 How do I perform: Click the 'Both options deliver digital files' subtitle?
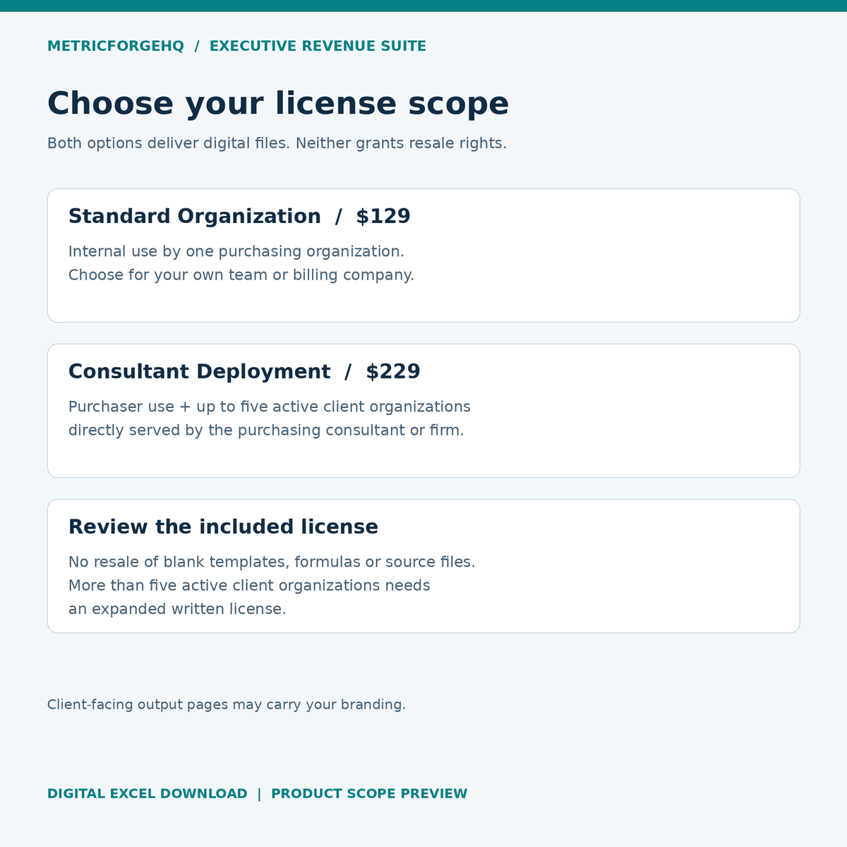click(x=277, y=143)
